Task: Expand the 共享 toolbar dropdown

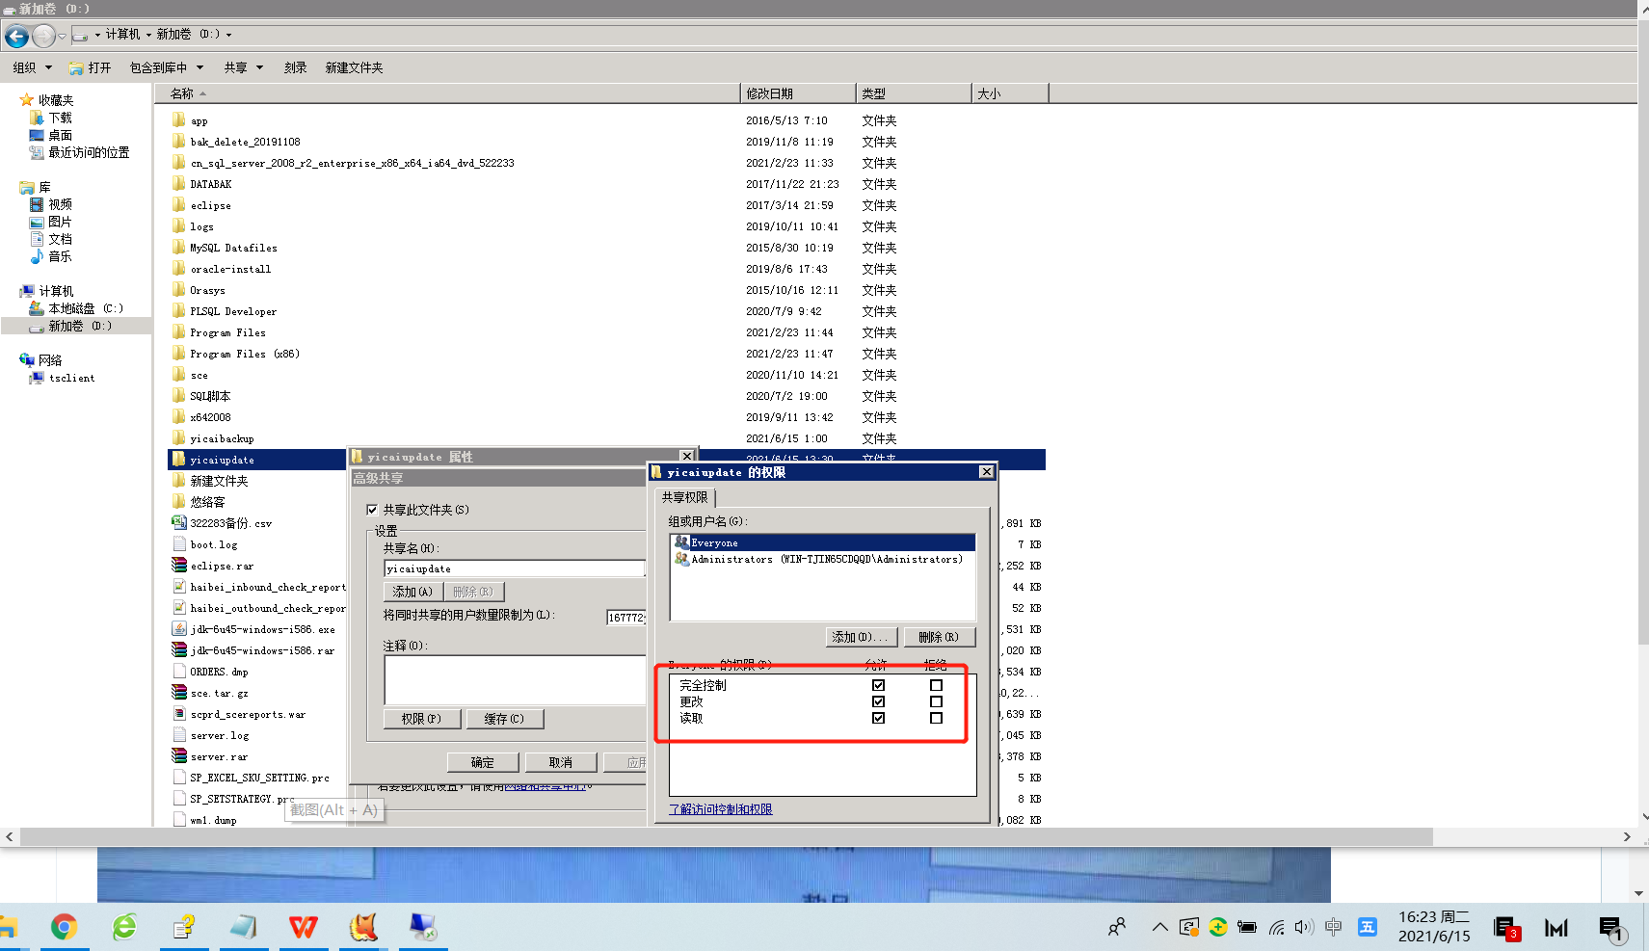Action: click(243, 67)
